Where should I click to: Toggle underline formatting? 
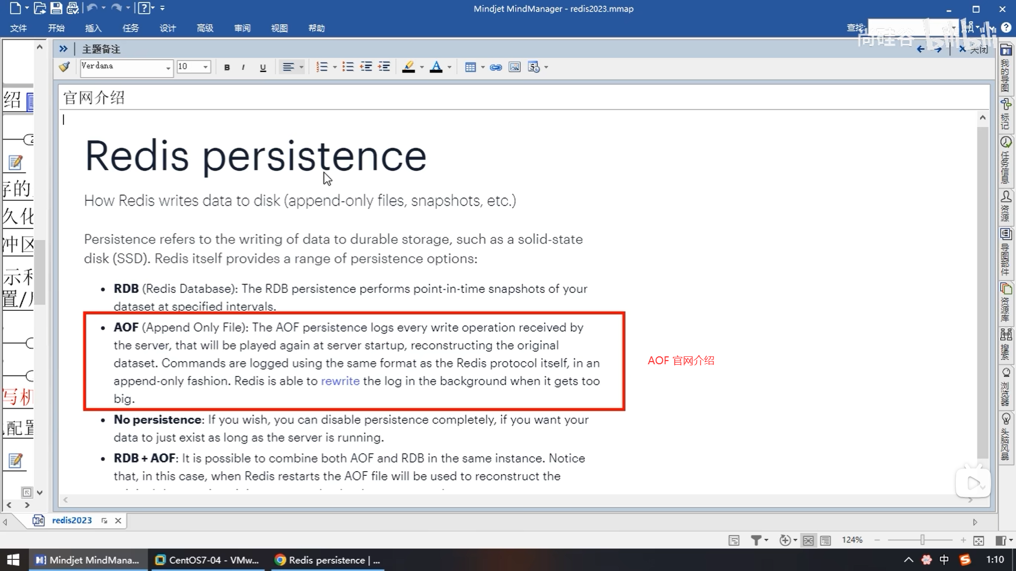262,67
